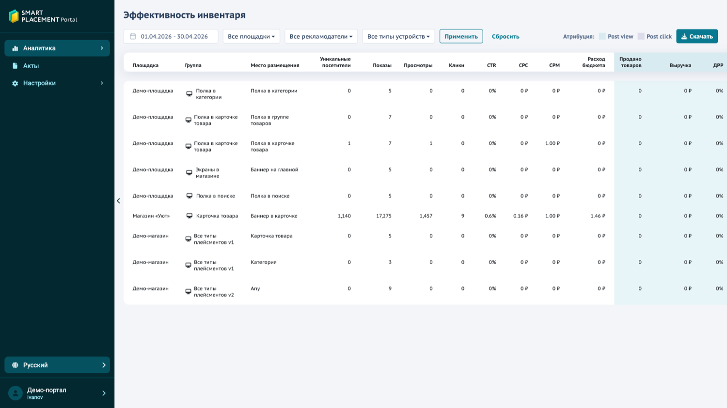This screenshot has height=408, width=727.
Task: Enable Post view attribution checkbox
Action: (x=602, y=36)
